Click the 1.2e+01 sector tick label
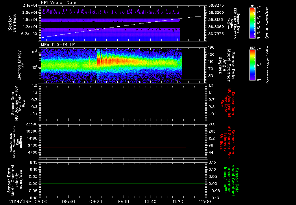 coord(30,27)
